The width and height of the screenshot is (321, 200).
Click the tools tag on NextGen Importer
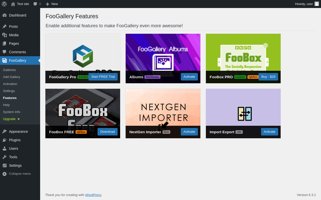[x=167, y=132]
